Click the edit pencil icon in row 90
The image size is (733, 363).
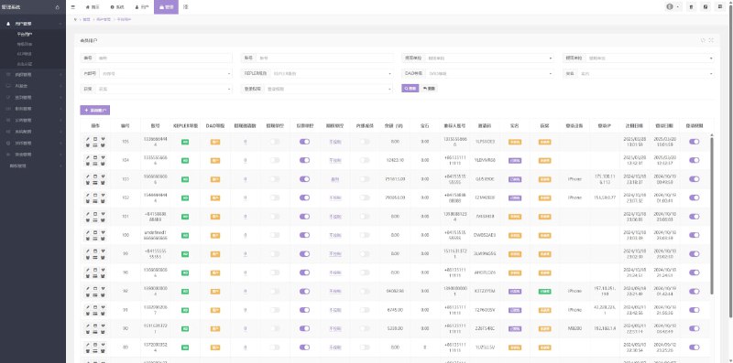point(87,326)
